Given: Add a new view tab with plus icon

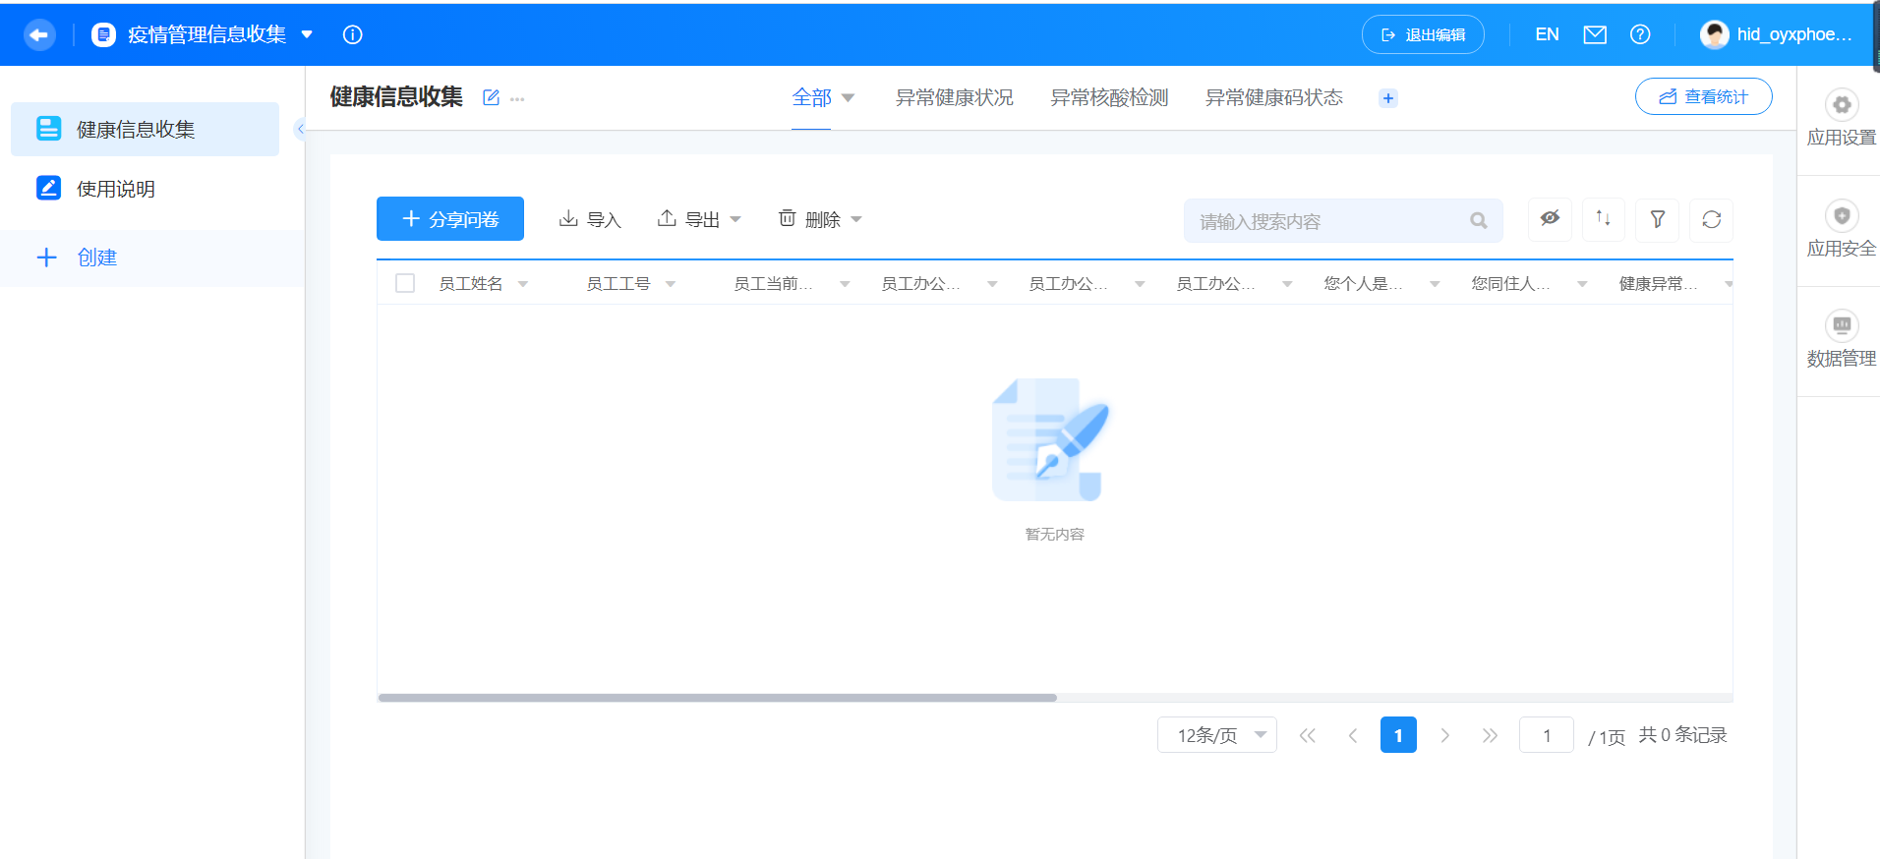Looking at the screenshot, I should point(1388,98).
